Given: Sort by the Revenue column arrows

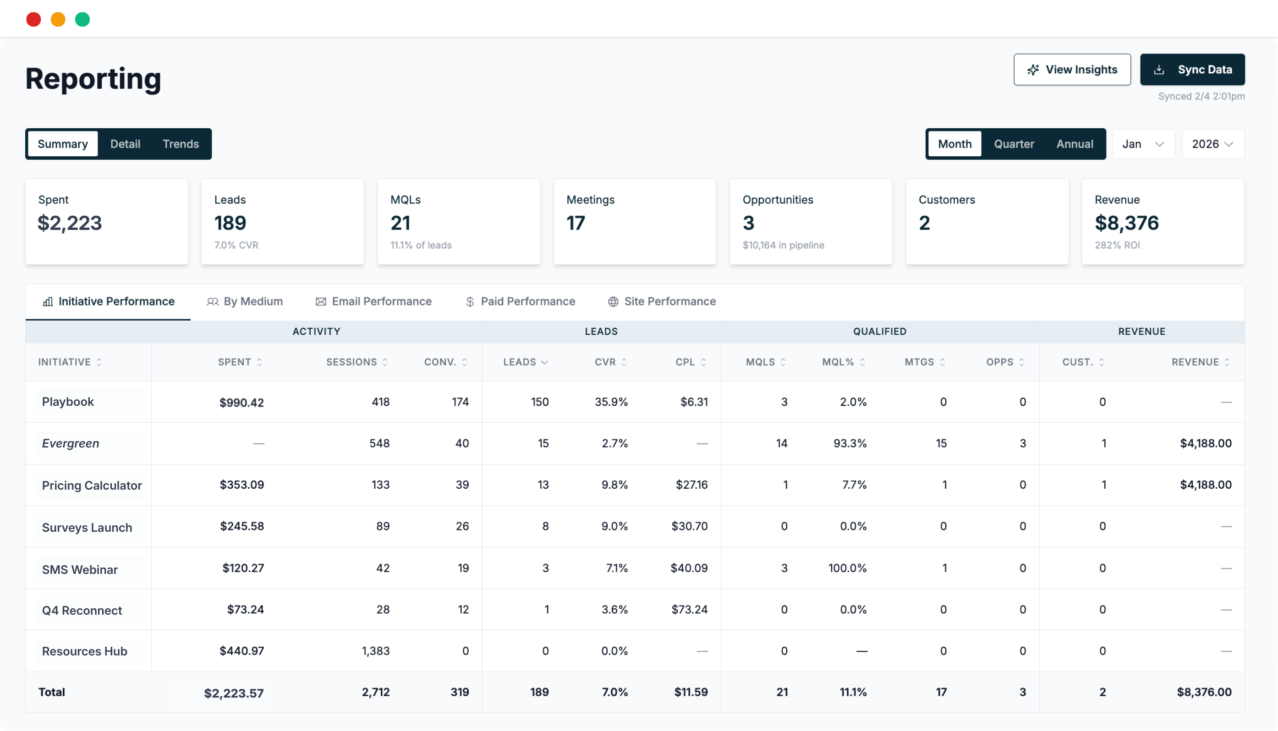Looking at the screenshot, I should 1227,362.
